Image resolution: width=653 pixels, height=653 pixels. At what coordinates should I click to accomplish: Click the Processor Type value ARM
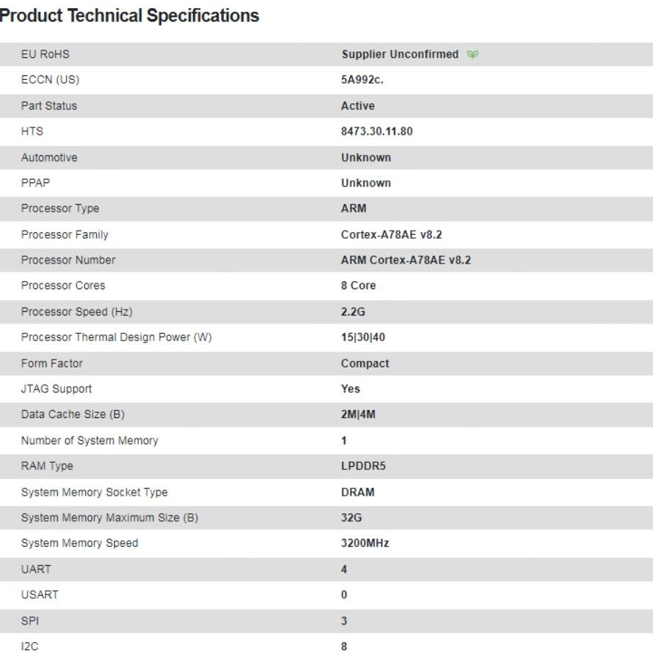click(x=354, y=209)
